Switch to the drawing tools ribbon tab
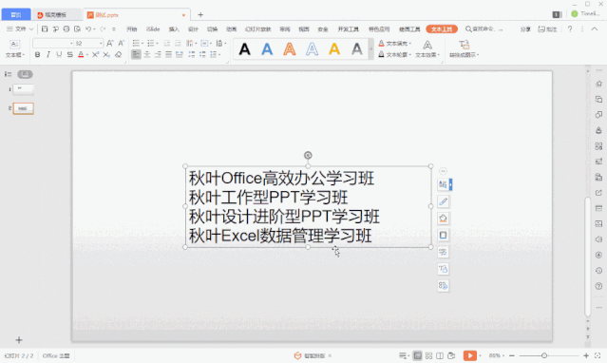 (x=409, y=29)
